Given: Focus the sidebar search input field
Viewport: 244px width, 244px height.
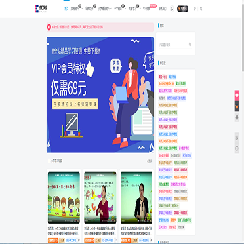Looking at the screenshot, I should [x=173, y=45].
